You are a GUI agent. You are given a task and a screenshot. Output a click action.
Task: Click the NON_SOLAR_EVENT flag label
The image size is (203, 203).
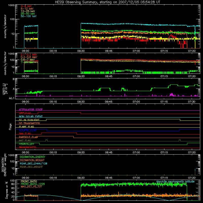tap(31, 116)
